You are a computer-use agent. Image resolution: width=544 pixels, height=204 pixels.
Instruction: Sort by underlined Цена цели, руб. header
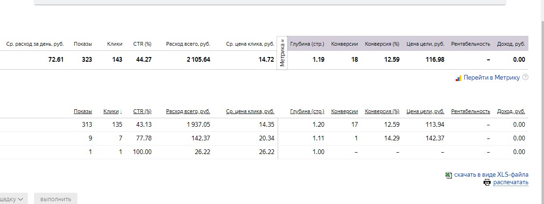(x=425, y=111)
